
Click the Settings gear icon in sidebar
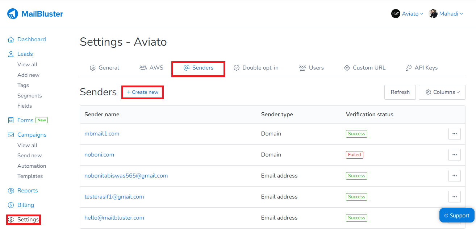point(11,219)
